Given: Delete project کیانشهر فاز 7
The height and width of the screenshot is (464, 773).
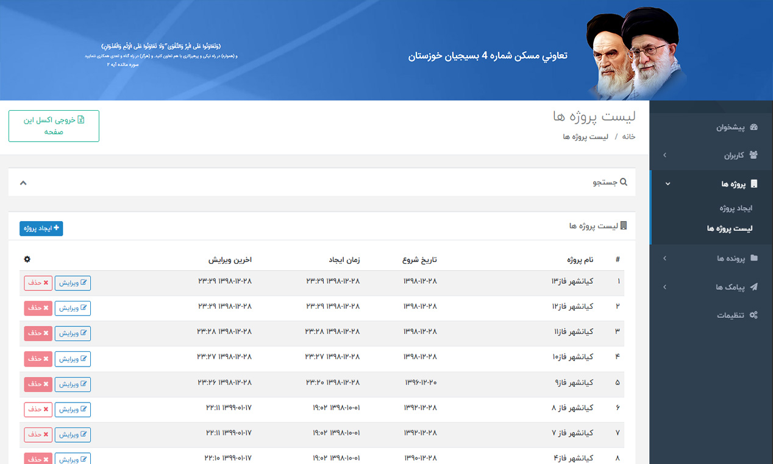Looking at the screenshot, I should (38, 435).
